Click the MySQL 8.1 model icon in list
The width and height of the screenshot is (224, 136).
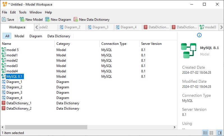click(x=4, y=76)
